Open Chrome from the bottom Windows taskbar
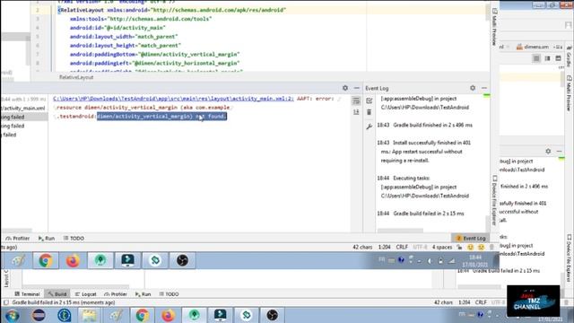Screen dimensions: 574x323 tap(142, 315)
